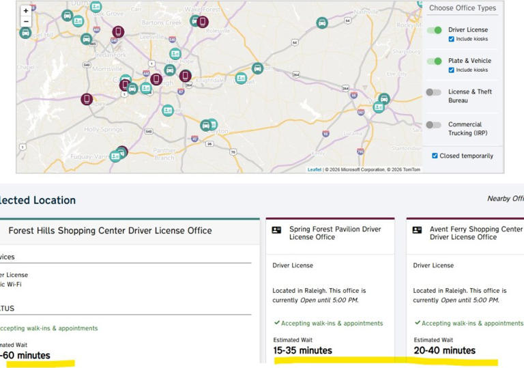Zoom in on the map

[x=26, y=11]
